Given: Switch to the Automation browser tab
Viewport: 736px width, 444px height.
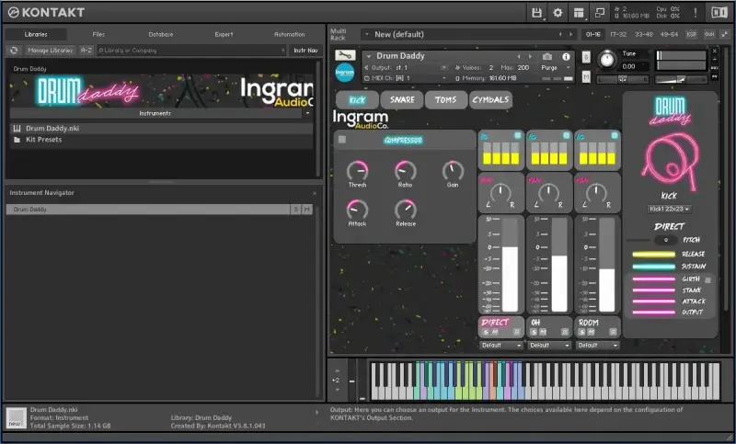Looking at the screenshot, I should point(289,34).
